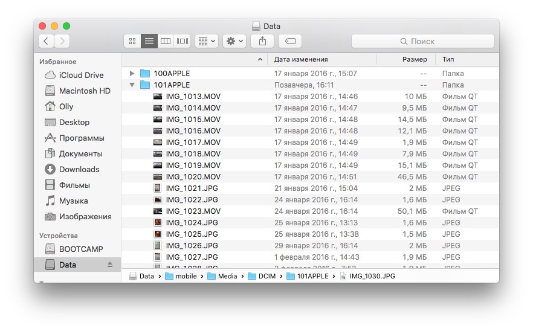This screenshot has width=533, height=331.
Task: Click the Share toolbar button
Action: click(262, 41)
